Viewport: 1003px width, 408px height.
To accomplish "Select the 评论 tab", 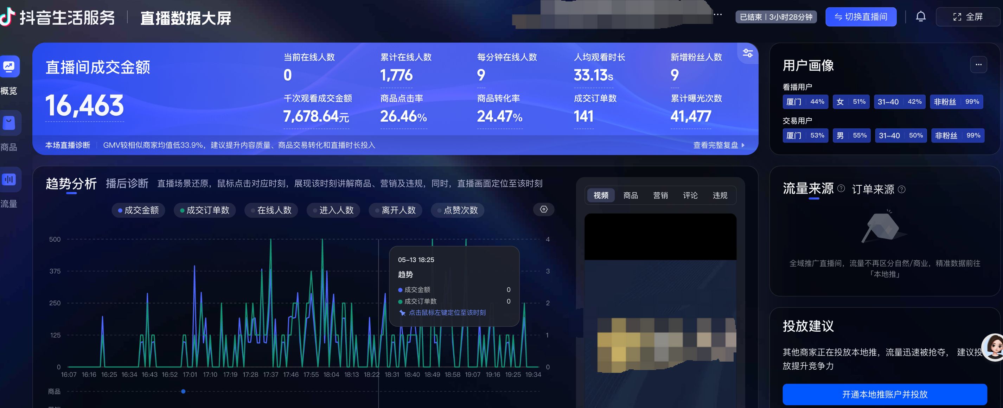I will click(x=690, y=195).
